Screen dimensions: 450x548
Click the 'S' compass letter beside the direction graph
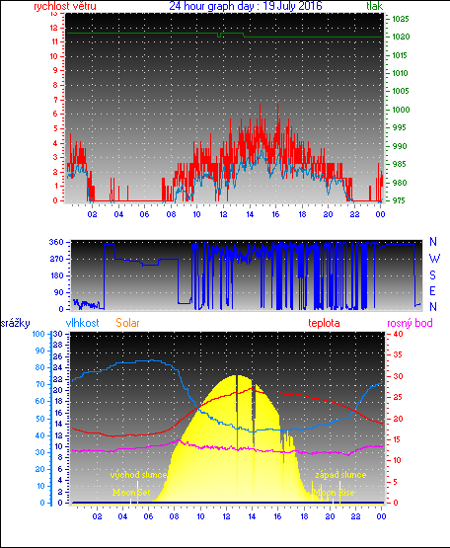click(433, 275)
